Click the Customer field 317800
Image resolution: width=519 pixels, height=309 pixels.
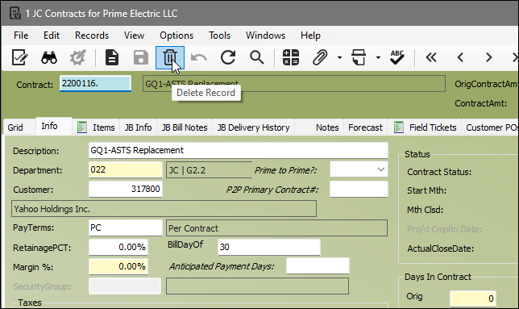[126, 189]
